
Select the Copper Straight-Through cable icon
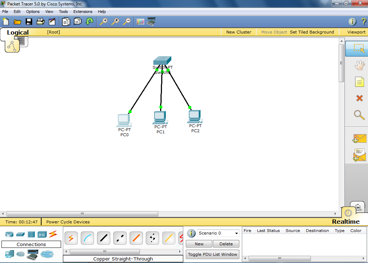point(104,238)
